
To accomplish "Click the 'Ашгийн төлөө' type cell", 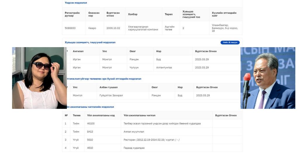I will [x=170, y=28].
